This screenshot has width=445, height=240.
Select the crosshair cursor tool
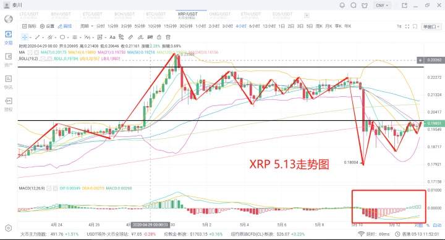pos(25,37)
